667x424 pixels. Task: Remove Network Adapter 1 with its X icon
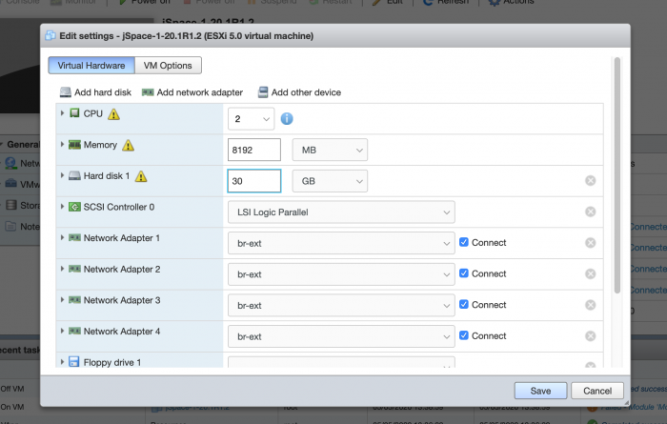(591, 243)
